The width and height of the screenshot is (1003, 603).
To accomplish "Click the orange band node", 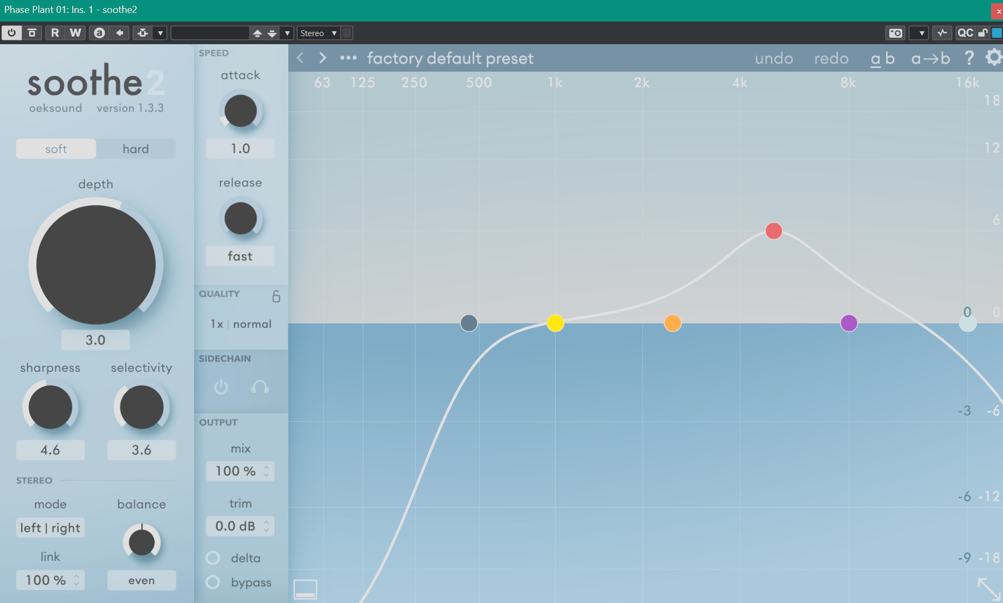I will click(673, 323).
